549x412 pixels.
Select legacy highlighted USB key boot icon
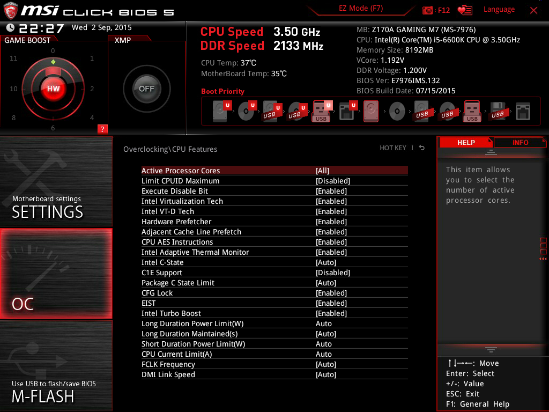[472, 111]
